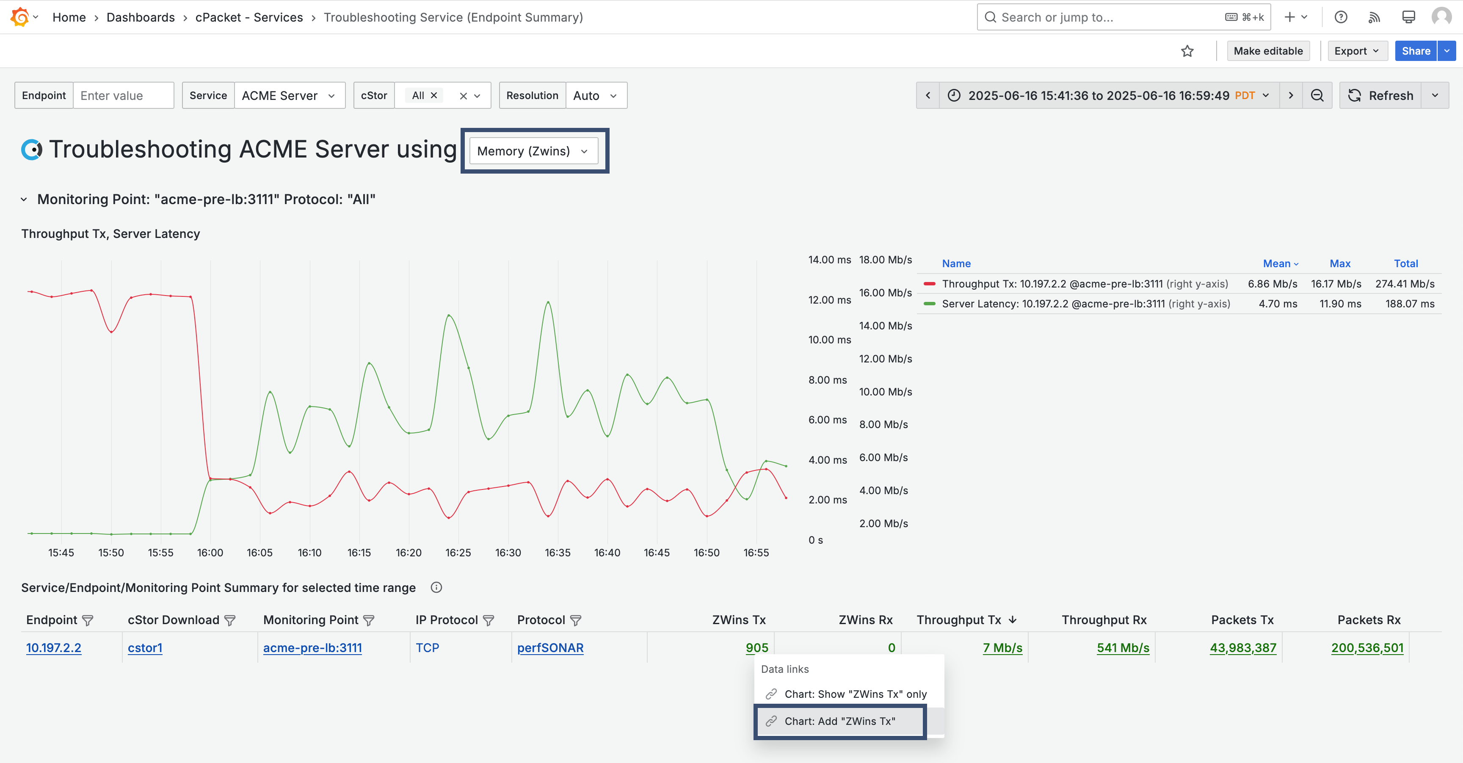Zoom out the time range
Image resolution: width=1463 pixels, height=763 pixels.
1317,95
